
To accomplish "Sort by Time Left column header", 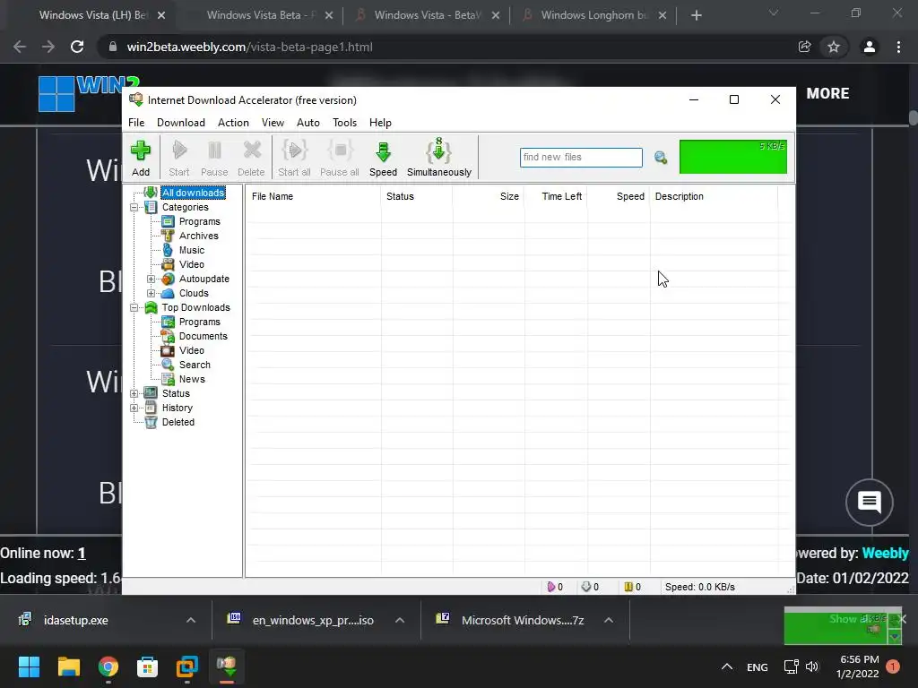I will [556, 196].
